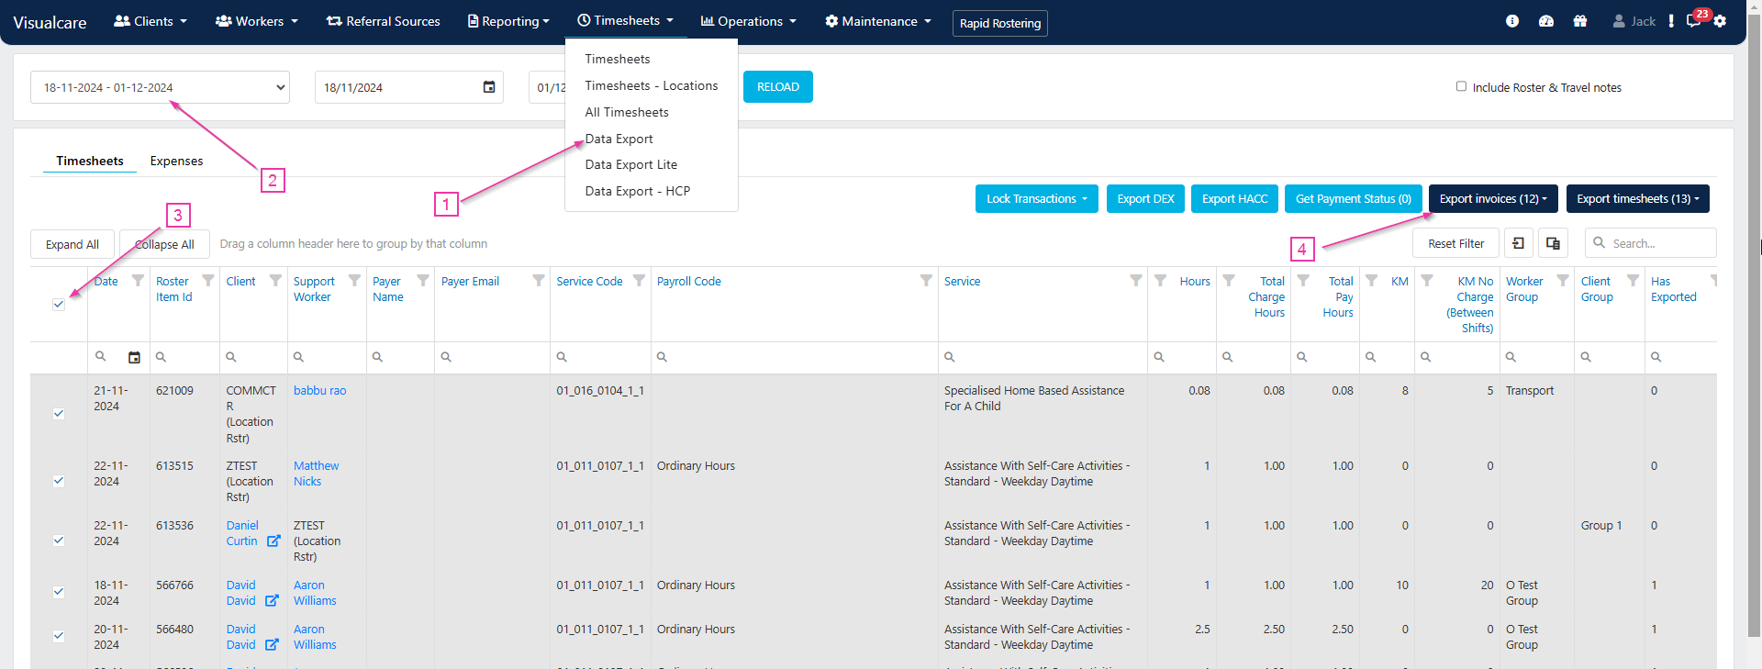The image size is (1762, 669).
Task: Click Export DEX button
Action: tap(1145, 198)
